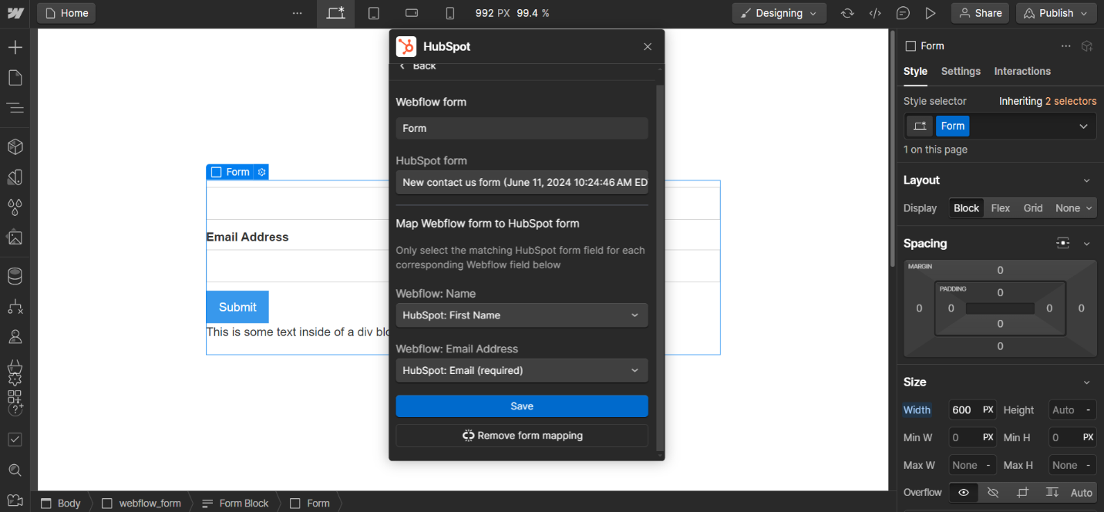Click Remove form mapping button
Screen dimensions: 1104x512
(522, 436)
